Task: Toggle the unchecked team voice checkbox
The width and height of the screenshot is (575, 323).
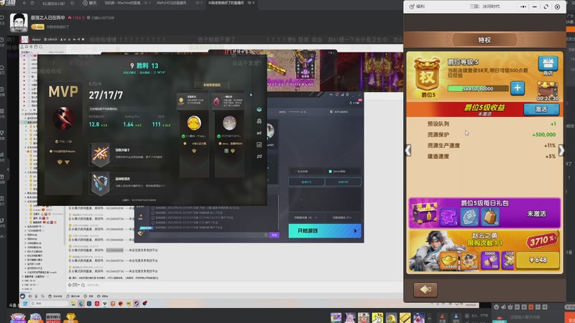Action: [x=295, y=172]
